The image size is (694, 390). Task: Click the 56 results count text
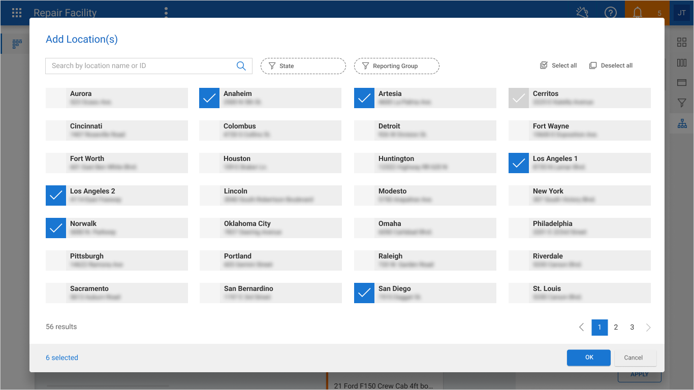pyautogui.click(x=61, y=327)
